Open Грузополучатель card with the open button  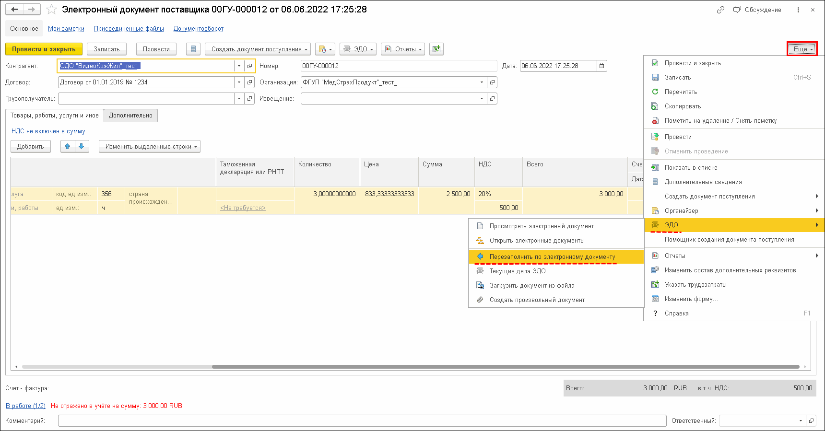[250, 98]
